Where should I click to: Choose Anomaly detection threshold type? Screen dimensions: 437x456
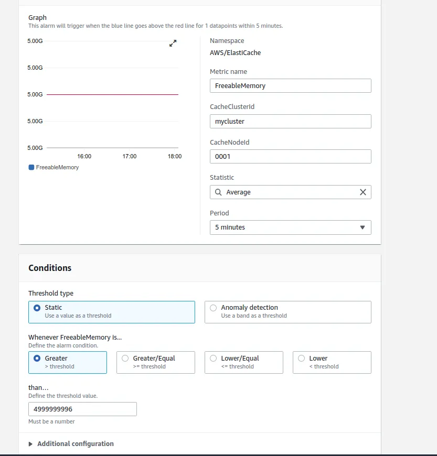[x=214, y=308]
